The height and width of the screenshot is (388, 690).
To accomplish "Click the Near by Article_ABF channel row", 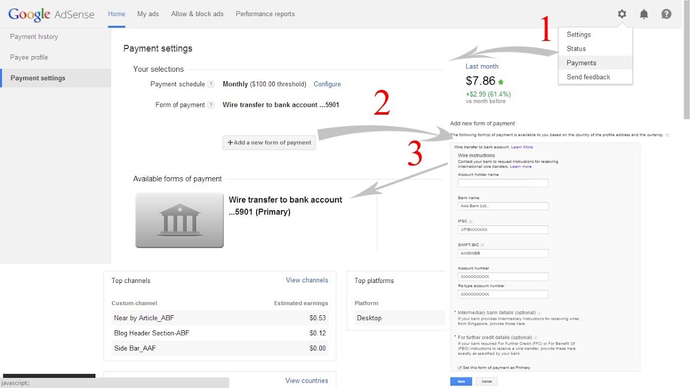I will [220, 318].
